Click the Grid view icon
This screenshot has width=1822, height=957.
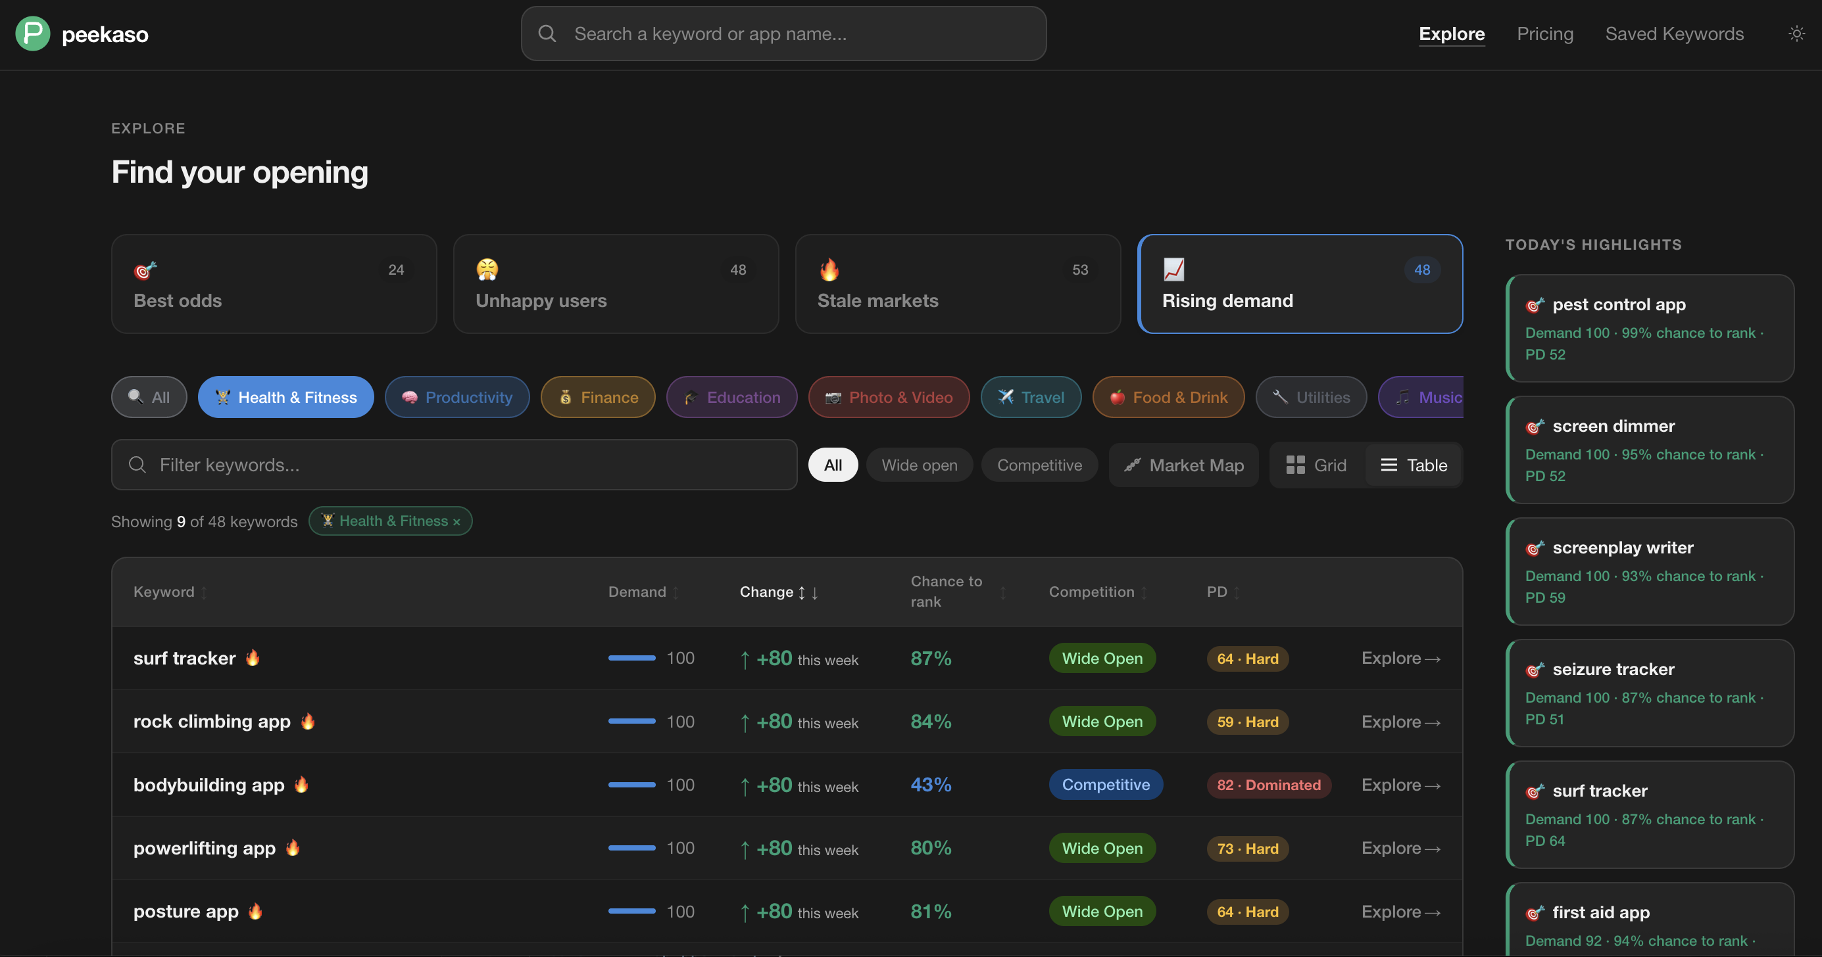(x=1295, y=464)
